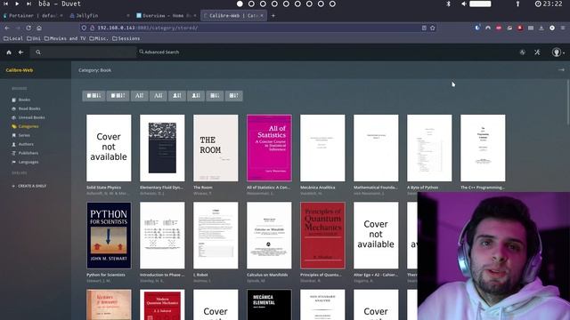Select Categories in the sidebar
Screen dimensions: 570x320
click(x=25, y=126)
